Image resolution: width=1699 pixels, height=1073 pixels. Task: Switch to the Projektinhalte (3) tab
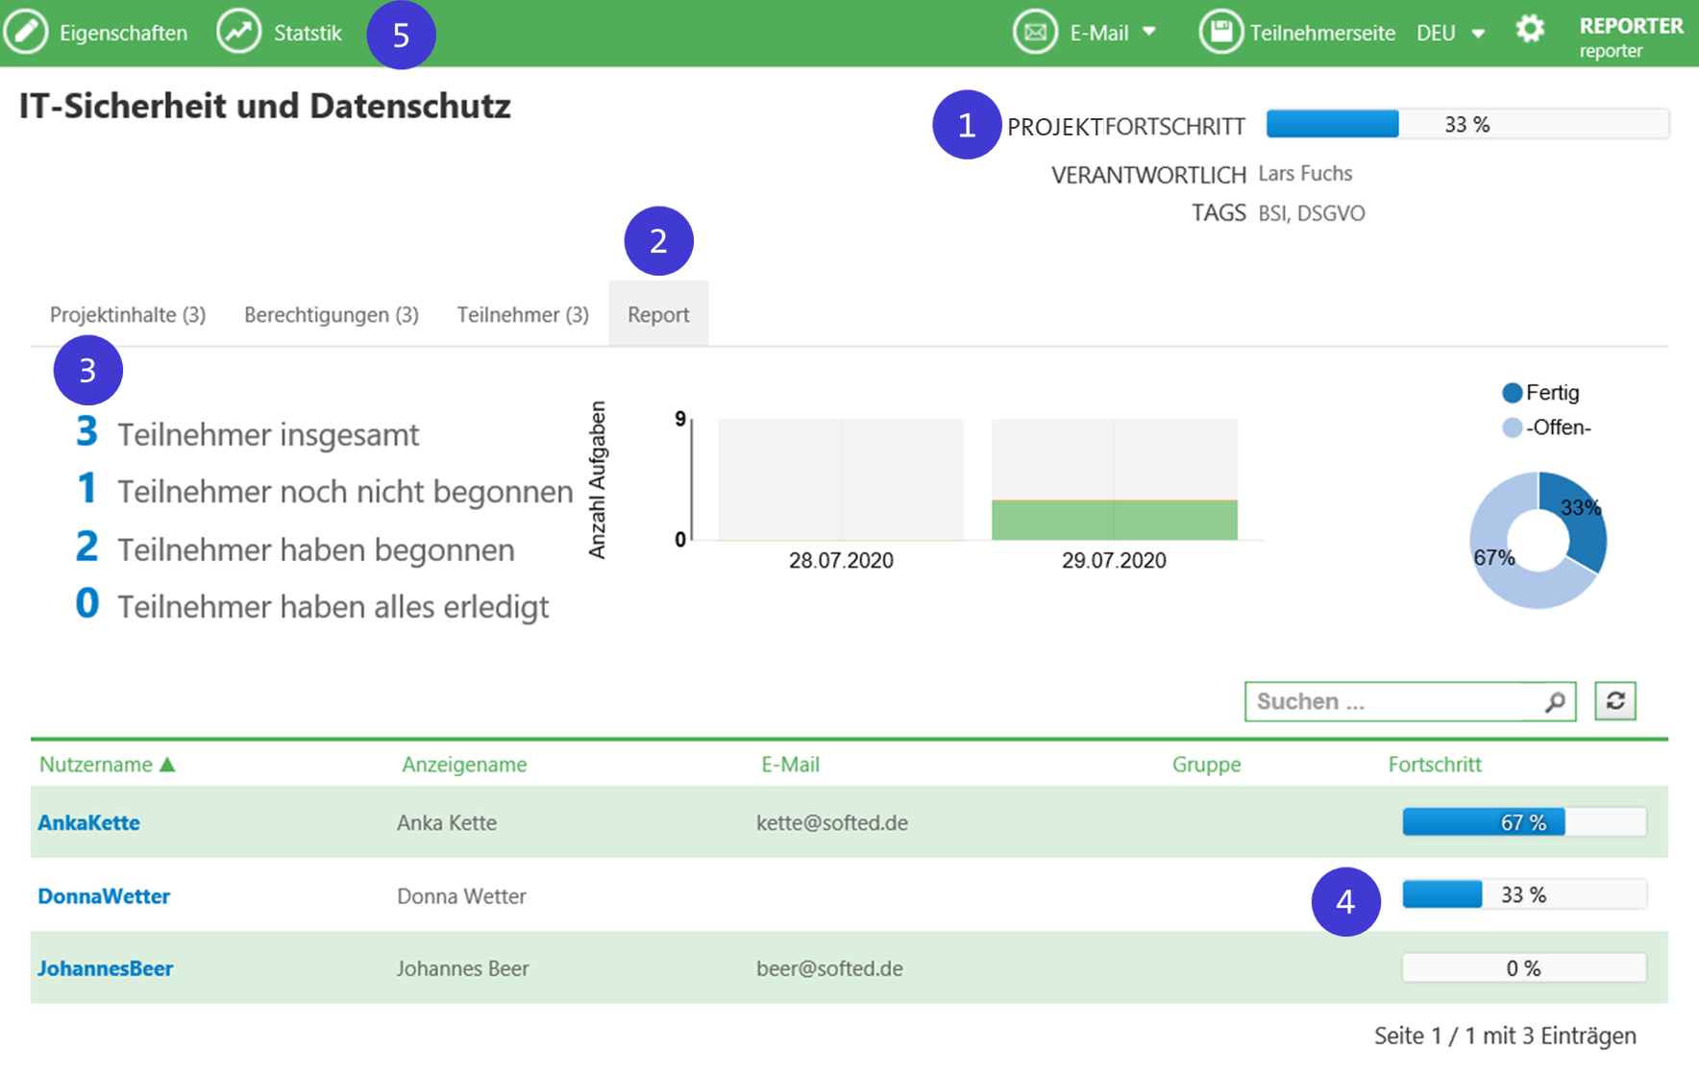128,314
